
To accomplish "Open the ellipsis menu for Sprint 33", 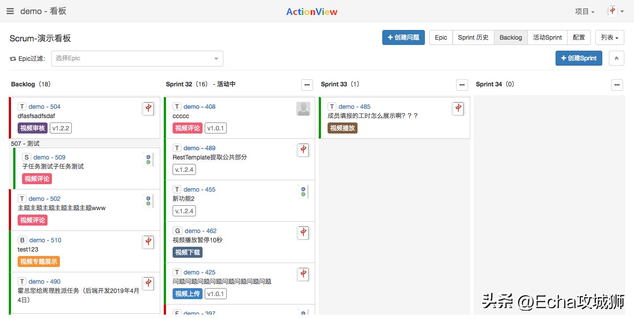I will 462,85.
